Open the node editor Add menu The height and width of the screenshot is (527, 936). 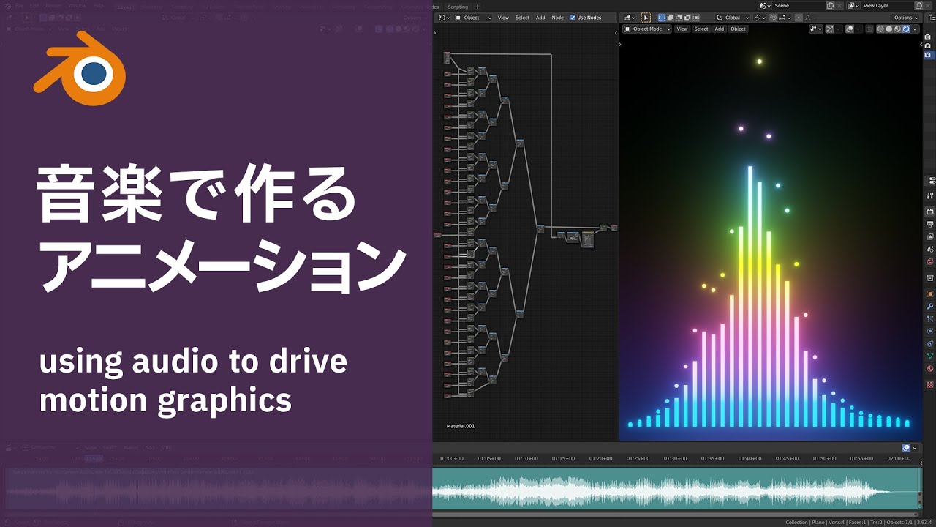[540, 18]
